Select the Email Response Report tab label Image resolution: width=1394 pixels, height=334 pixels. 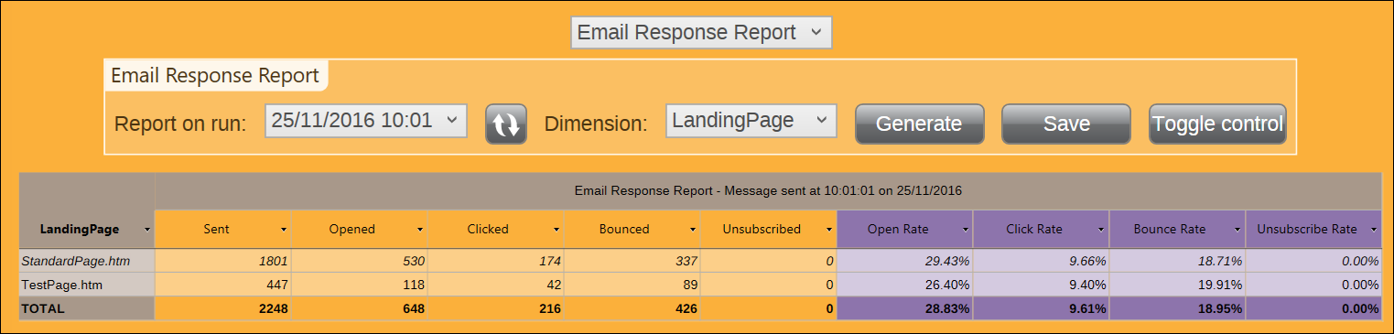[x=215, y=76]
